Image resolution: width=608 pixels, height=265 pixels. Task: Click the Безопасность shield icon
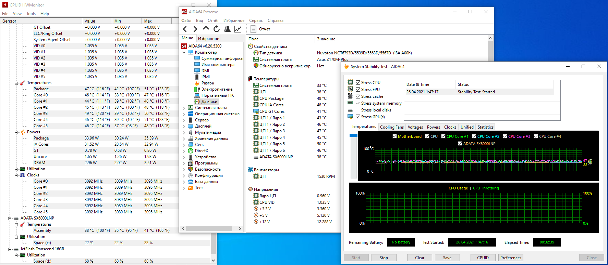(x=191, y=169)
